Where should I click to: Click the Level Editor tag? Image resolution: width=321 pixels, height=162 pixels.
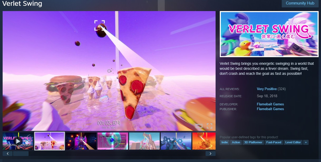coord(293,142)
